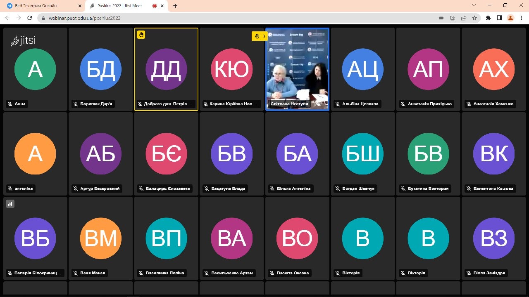The height and width of the screenshot is (297, 529).
Task: Open the browser profile avatar menu
Action: coord(510,18)
